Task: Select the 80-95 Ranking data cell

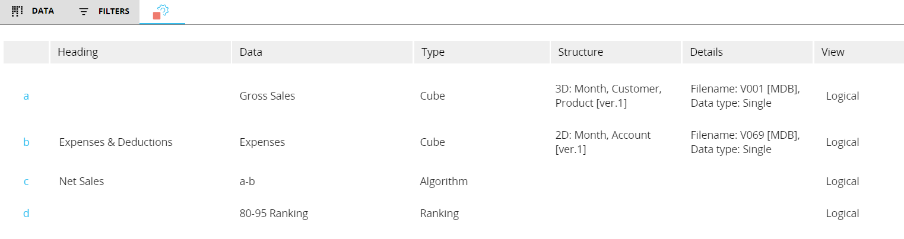Action: [x=274, y=213]
